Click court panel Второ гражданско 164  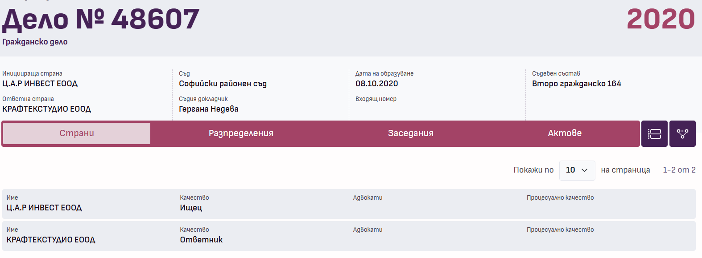point(576,84)
